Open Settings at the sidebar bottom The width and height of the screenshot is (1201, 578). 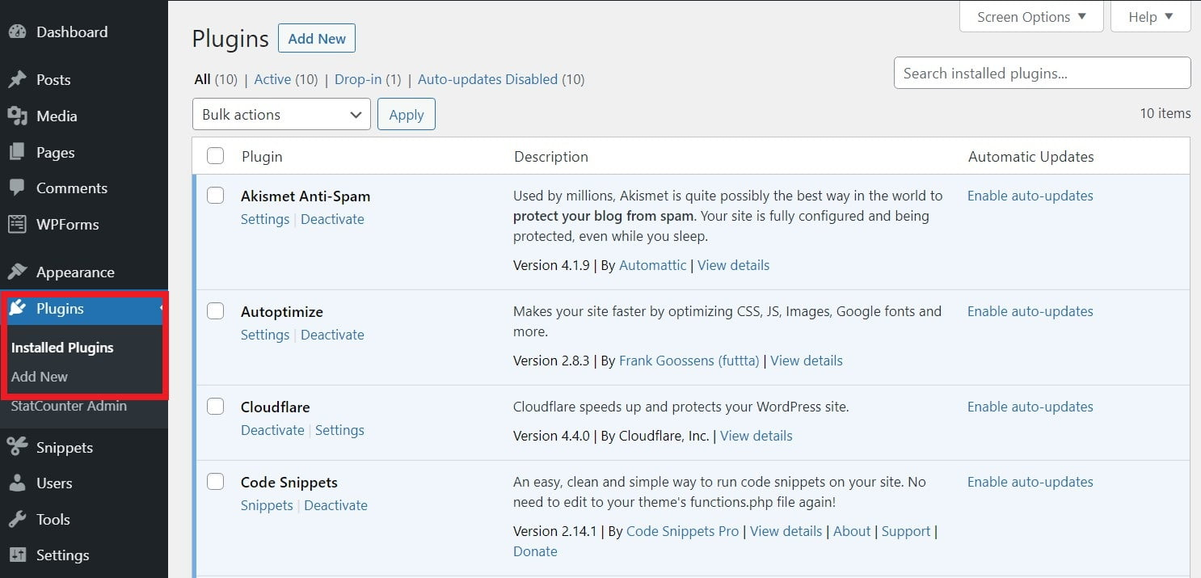[62, 555]
